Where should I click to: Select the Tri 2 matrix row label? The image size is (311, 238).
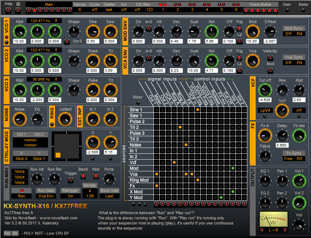click(141, 127)
